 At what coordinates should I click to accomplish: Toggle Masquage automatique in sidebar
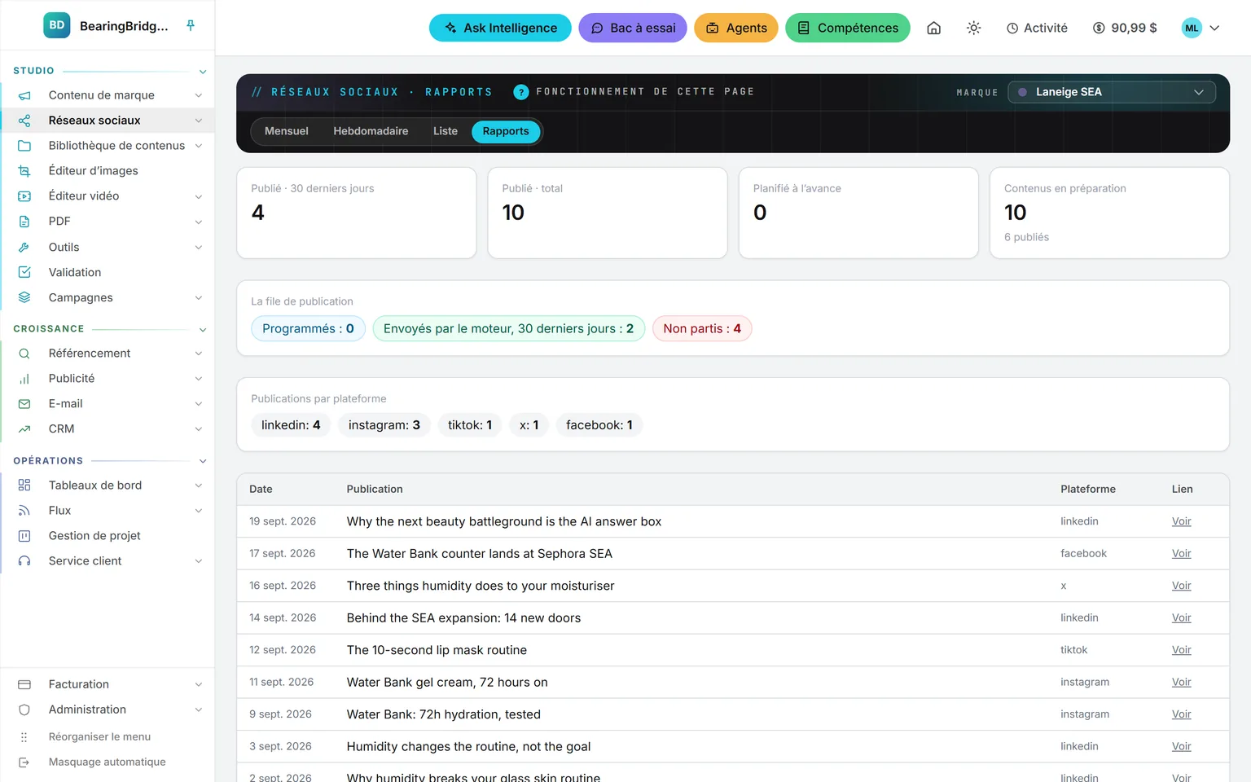(x=107, y=762)
